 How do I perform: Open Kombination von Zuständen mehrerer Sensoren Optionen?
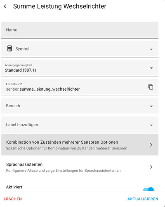coord(80,145)
